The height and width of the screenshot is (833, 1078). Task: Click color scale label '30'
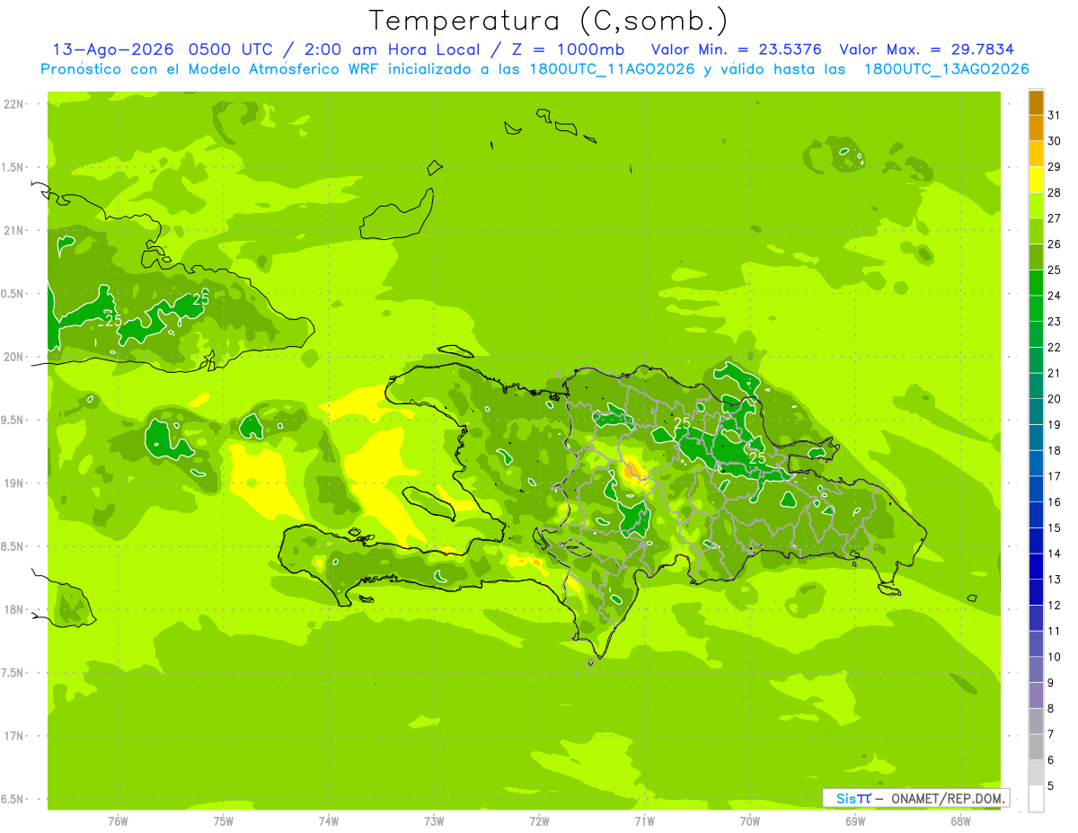coord(1055,141)
